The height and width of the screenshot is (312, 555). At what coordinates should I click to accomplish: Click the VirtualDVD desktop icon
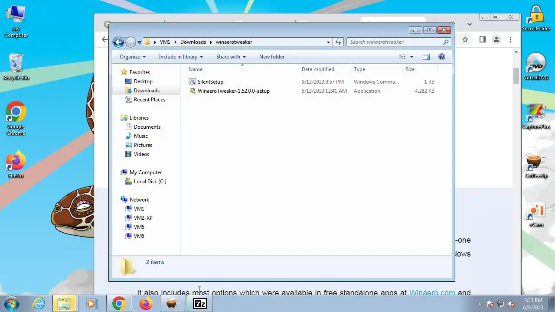click(x=536, y=67)
